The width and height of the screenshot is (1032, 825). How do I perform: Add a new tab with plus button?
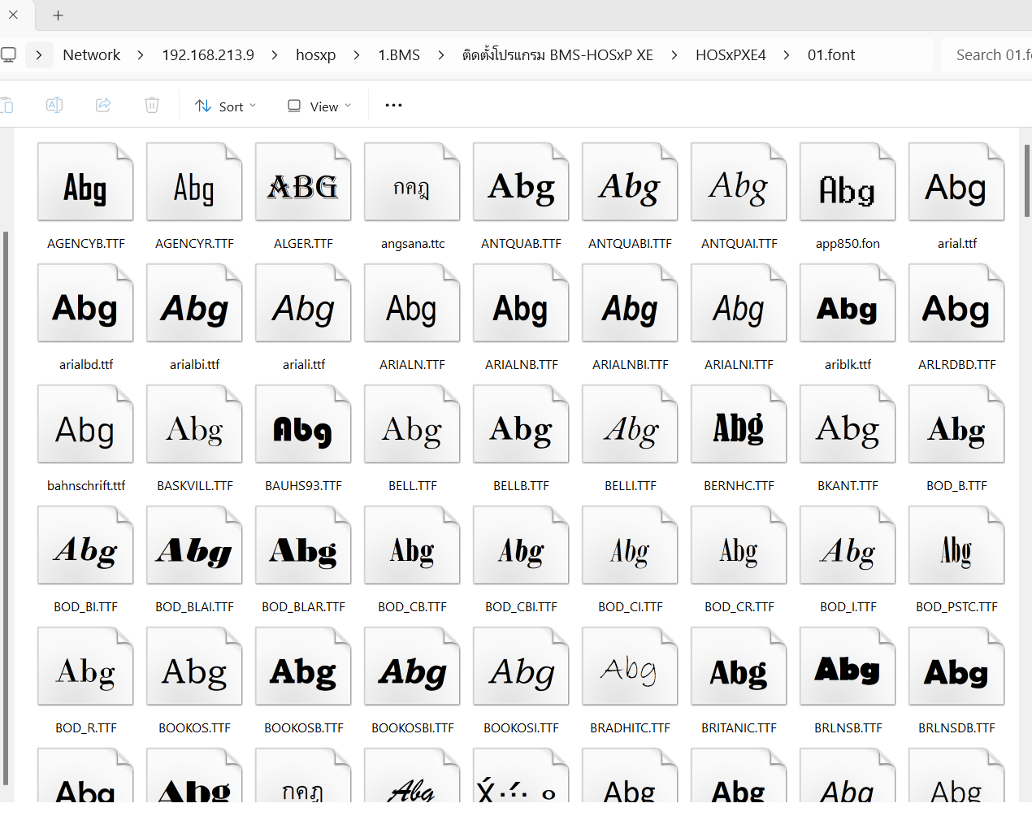(58, 15)
